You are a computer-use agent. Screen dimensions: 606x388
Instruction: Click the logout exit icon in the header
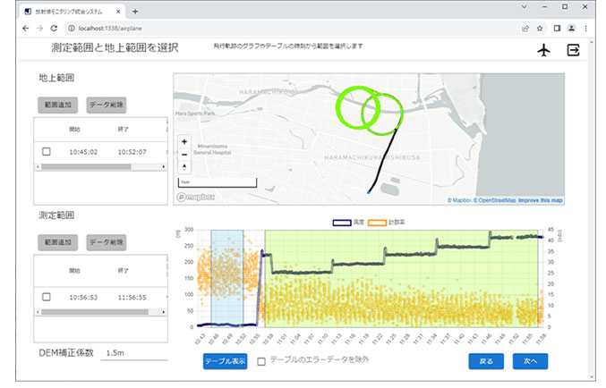pyautogui.click(x=573, y=50)
